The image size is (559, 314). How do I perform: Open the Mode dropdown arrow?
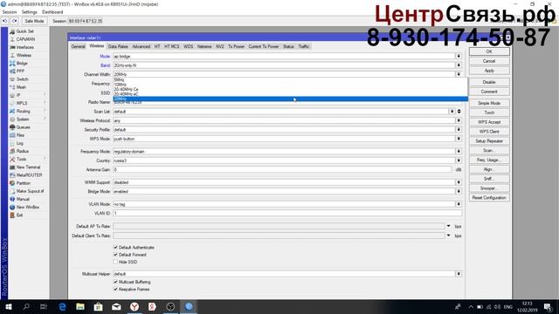(x=459, y=56)
